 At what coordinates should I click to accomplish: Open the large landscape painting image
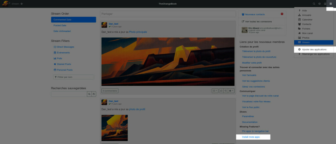coord(168,62)
